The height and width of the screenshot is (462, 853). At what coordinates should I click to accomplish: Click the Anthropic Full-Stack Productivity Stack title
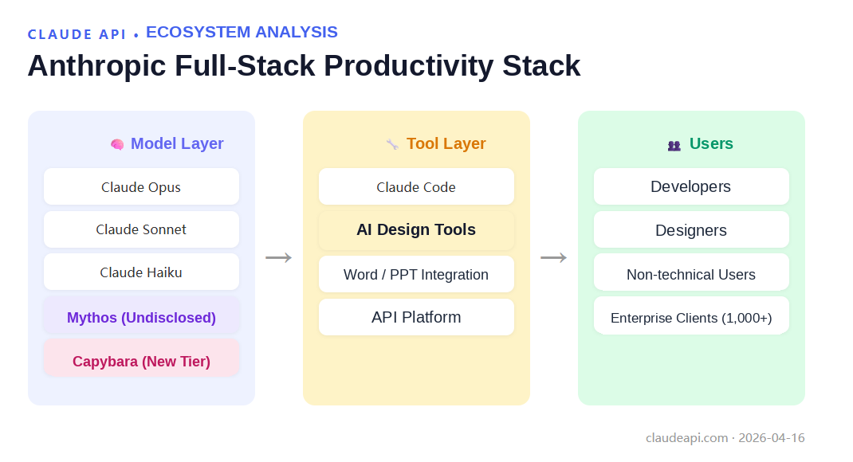(x=304, y=66)
